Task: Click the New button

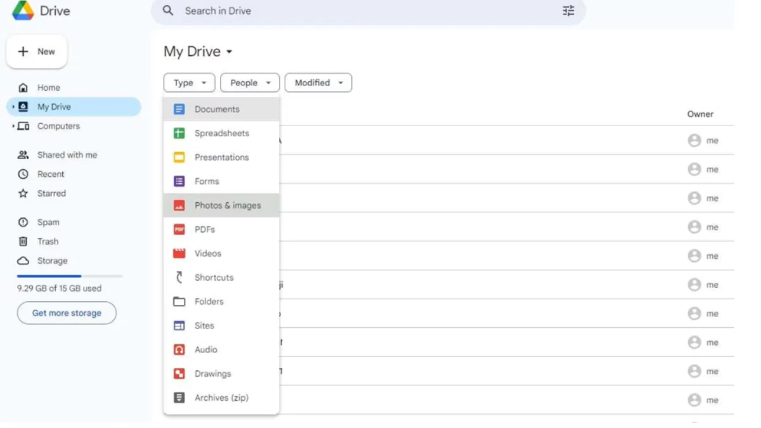Action: click(x=37, y=52)
